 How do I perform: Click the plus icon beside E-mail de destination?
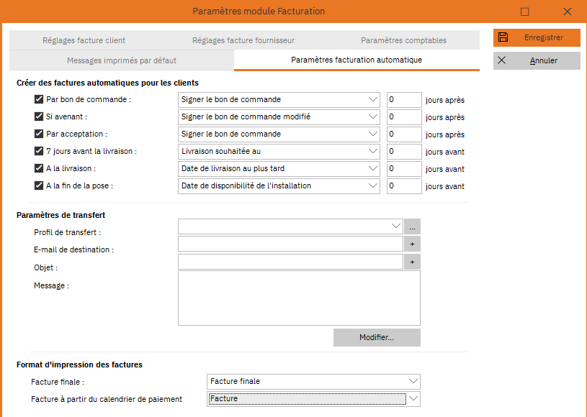pyautogui.click(x=413, y=244)
